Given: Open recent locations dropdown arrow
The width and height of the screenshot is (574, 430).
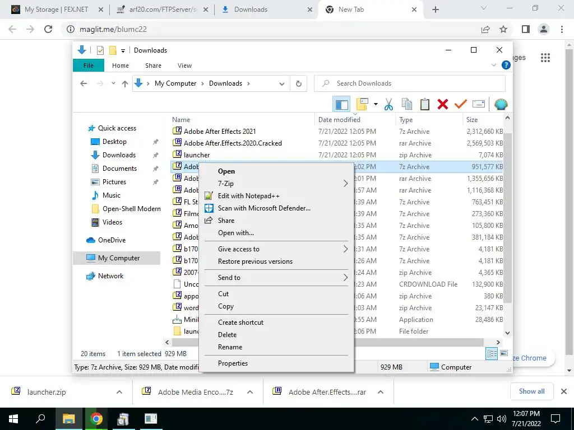Looking at the screenshot, I should click(x=113, y=83).
